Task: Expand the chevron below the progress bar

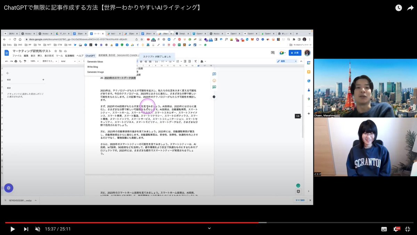Action: pyautogui.click(x=209, y=228)
